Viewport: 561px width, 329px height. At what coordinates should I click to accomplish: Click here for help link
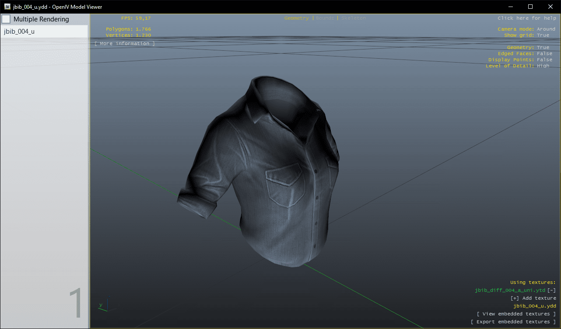(526, 18)
